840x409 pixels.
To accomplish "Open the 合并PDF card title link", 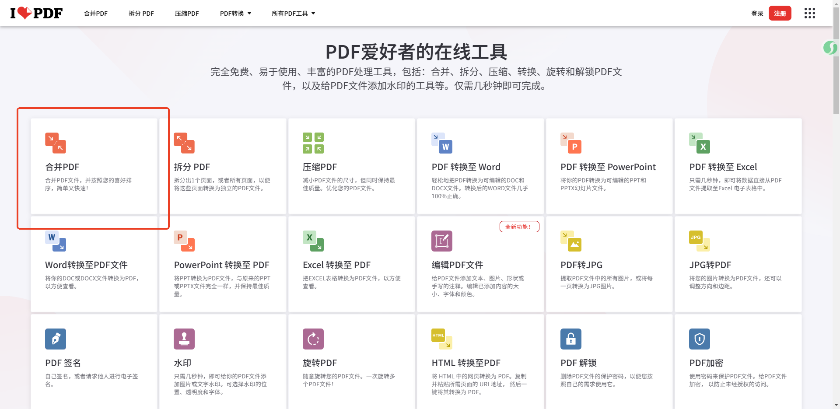I will tap(62, 167).
